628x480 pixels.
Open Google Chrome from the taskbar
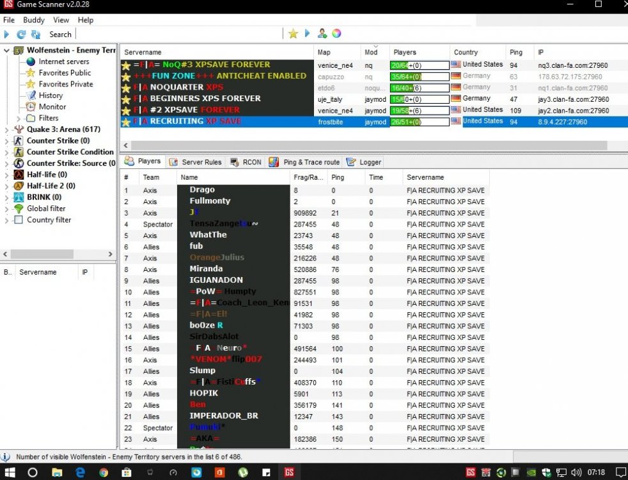tap(104, 472)
